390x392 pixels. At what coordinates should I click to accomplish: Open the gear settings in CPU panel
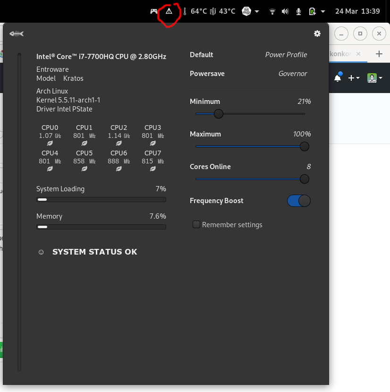(317, 34)
